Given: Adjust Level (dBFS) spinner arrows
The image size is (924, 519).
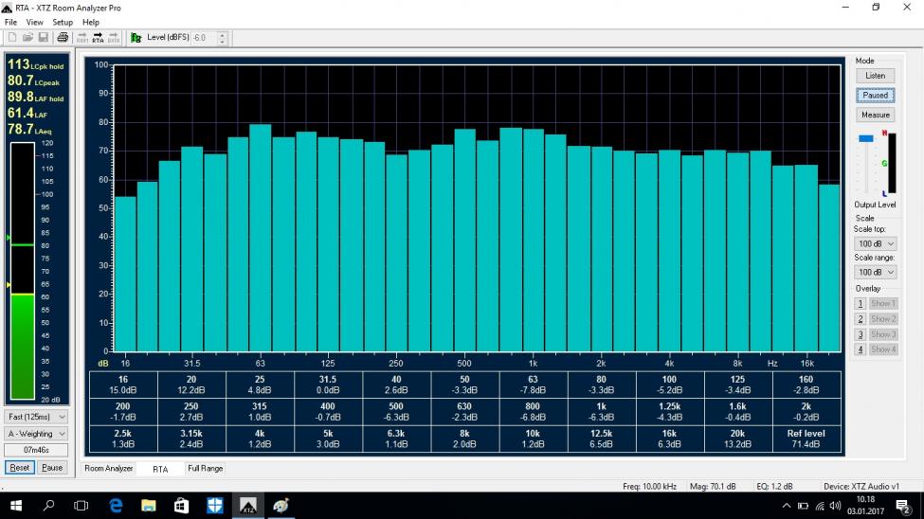Looking at the screenshot, I should coord(222,38).
